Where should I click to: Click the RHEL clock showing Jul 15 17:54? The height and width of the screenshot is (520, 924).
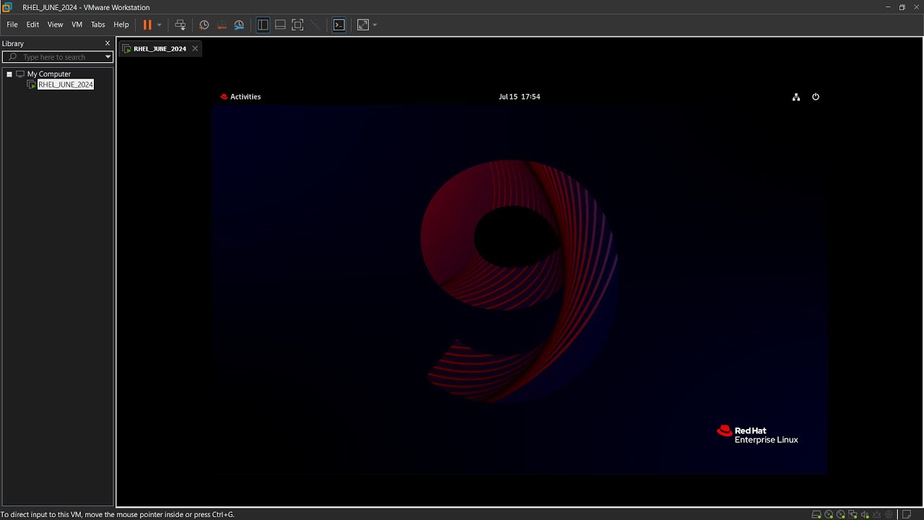click(x=519, y=97)
